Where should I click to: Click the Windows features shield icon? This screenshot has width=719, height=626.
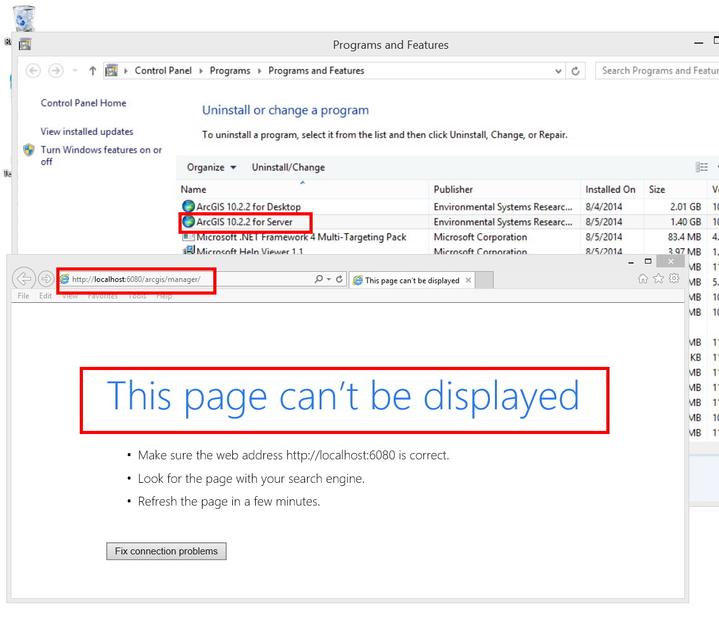tap(29, 150)
